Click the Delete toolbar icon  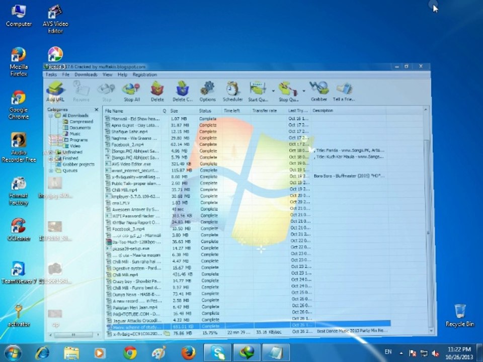click(157, 92)
